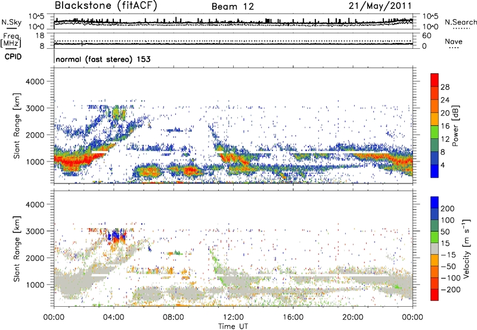
Task: Click the 'N.Sky' legend label
Action: tap(11, 22)
